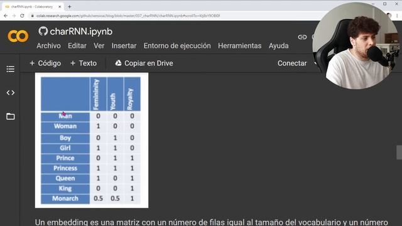Click the King row label
The height and width of the screenshot is (226, 402).
pyautogui.click(x=65, y=188)
